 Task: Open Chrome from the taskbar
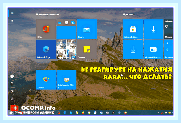coord(89,113)
